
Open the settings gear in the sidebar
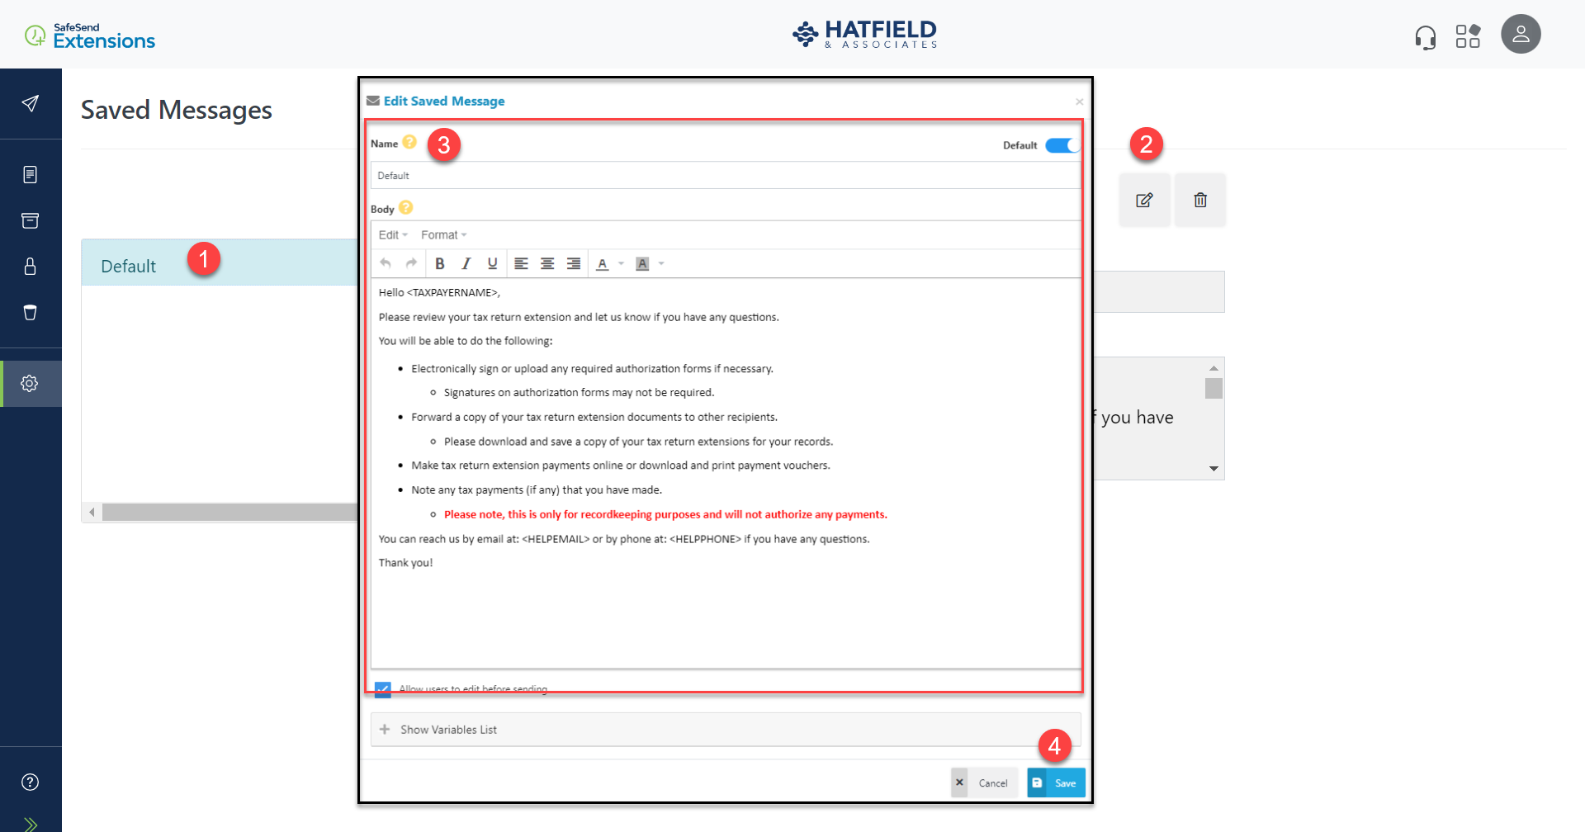click(x=31, y=383)
